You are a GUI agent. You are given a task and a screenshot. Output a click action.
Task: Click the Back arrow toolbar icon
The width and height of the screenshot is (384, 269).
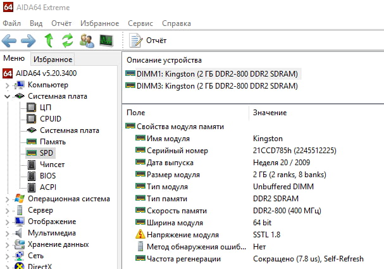[9, 41]
